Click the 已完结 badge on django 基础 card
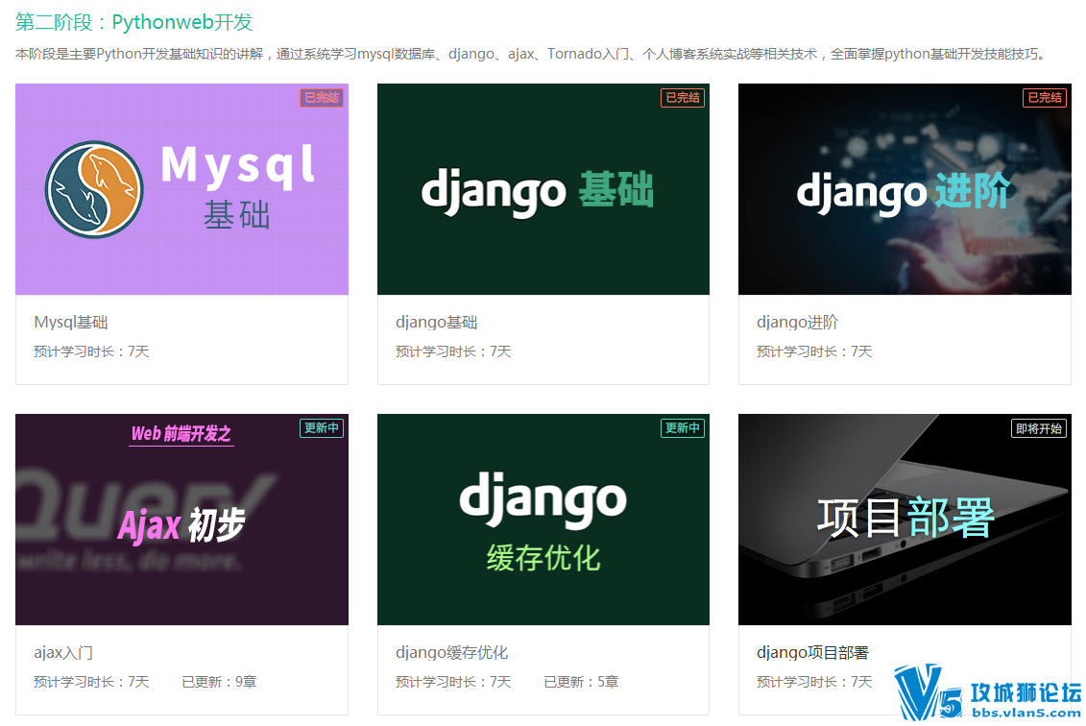 [x=683, y=98]
